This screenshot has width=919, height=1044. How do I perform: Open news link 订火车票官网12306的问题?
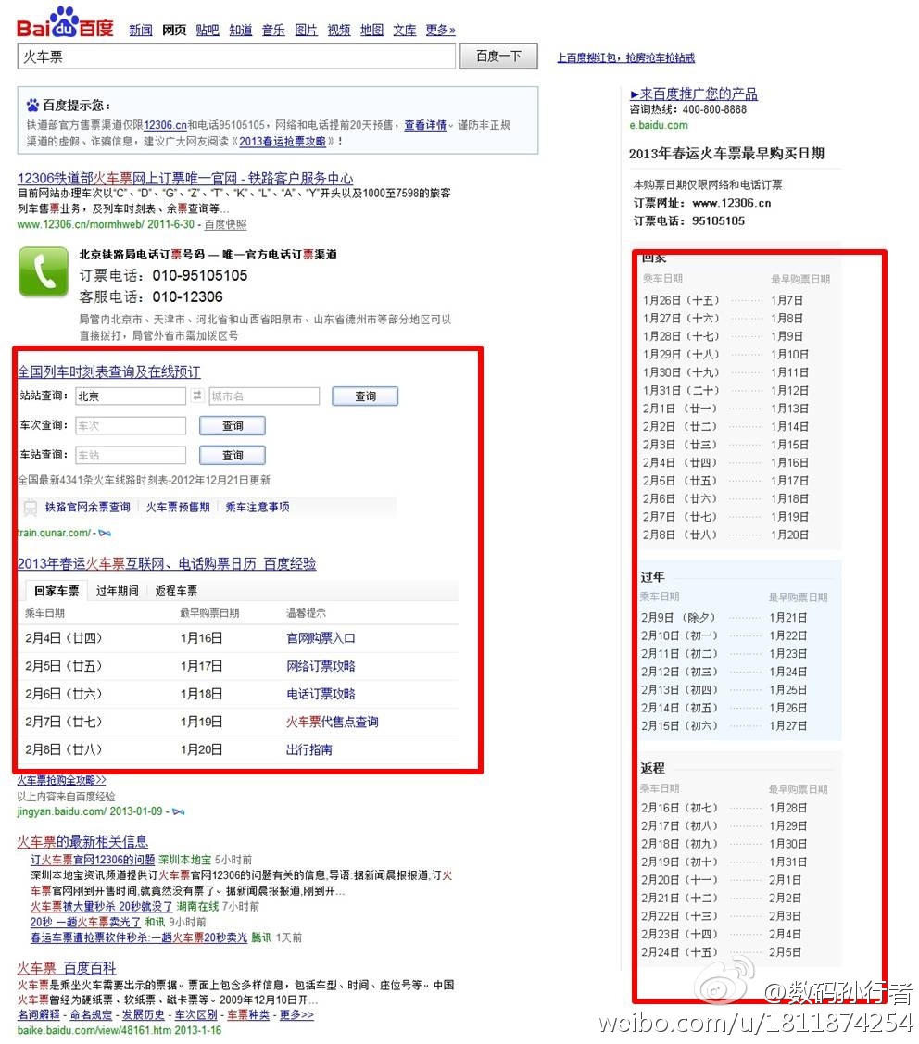[93, 860]
